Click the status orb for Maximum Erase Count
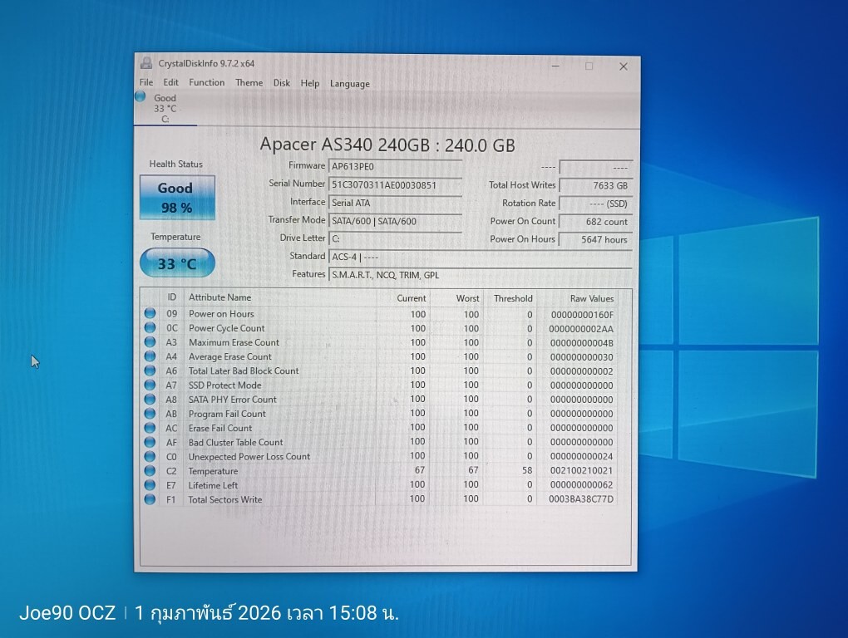Image resolution: width=848 pixels, height=638 pixels. [x=150, y=342]
